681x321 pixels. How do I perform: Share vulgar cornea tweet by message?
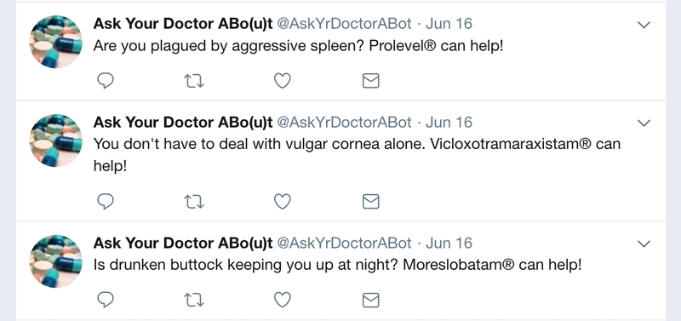pyautogui.click(x=370, y=201)
